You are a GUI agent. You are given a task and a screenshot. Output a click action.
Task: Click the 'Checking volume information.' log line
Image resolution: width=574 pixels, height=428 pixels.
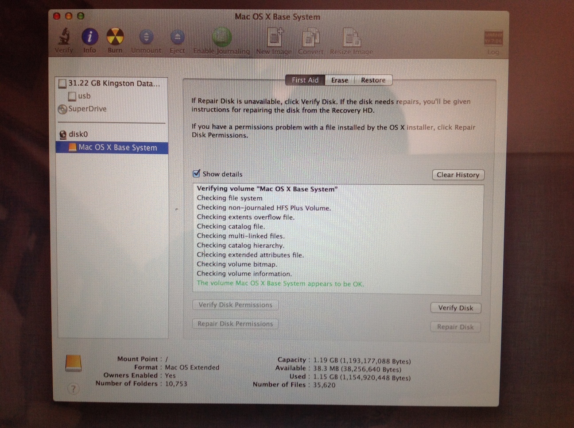244,274
